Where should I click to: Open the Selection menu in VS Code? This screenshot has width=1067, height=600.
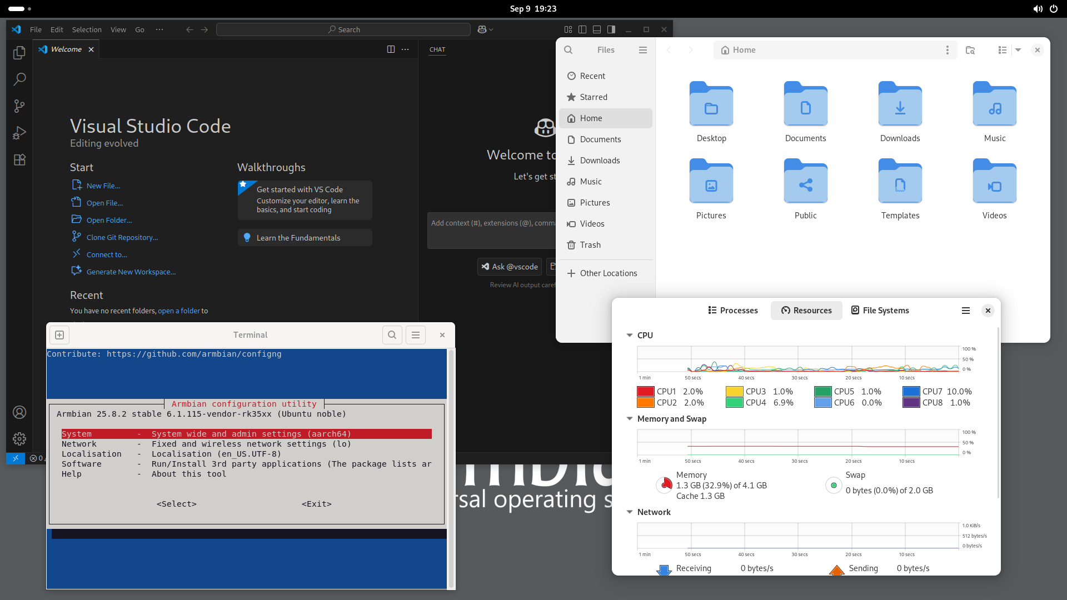[87, 29]
